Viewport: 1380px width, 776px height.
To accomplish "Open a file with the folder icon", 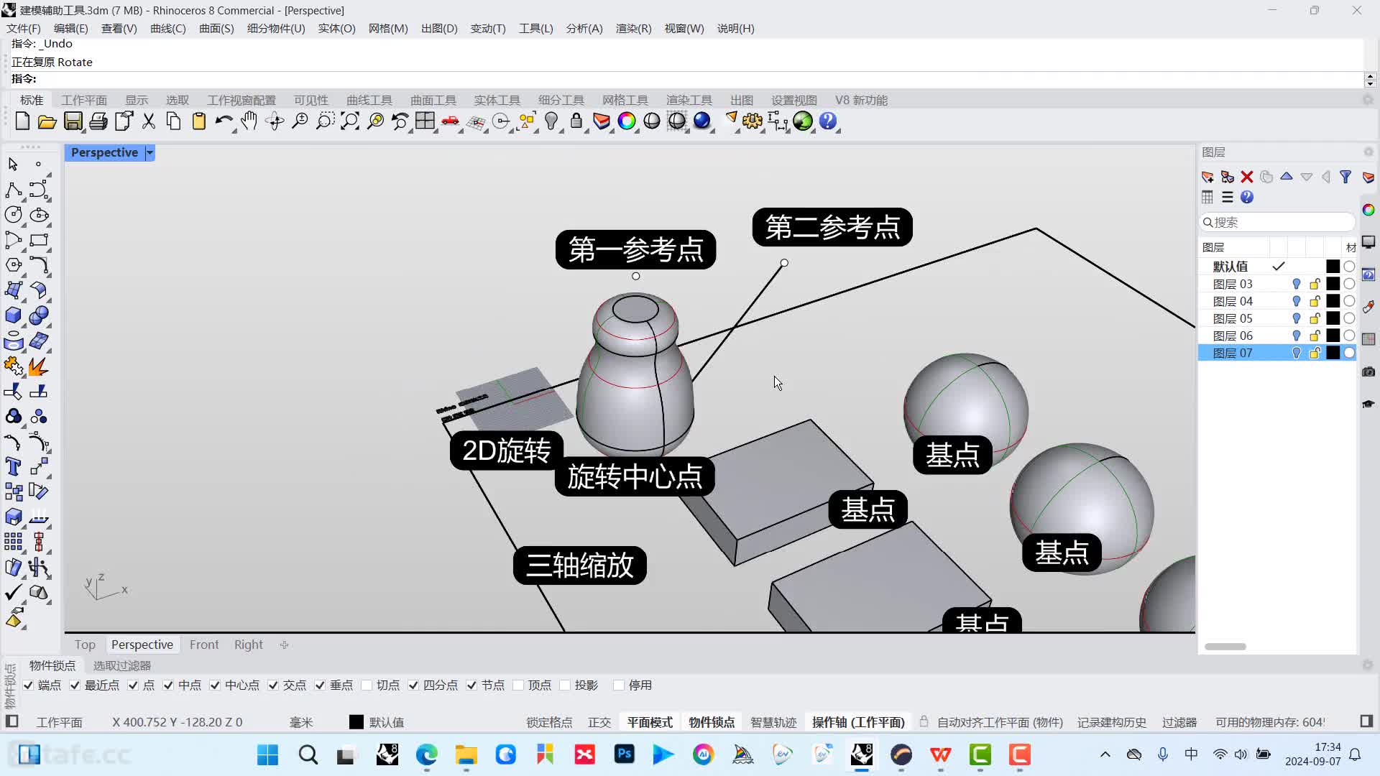I will [x=47, y=121].
